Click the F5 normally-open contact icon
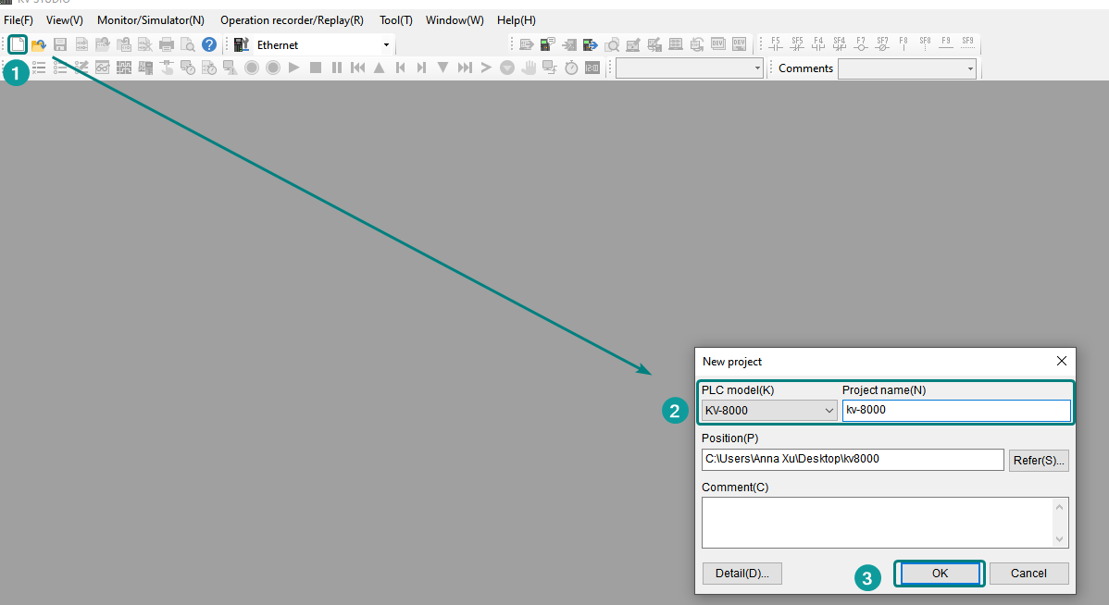The width and height of the screenshot is (1109, 605). [x=776, y=43]
